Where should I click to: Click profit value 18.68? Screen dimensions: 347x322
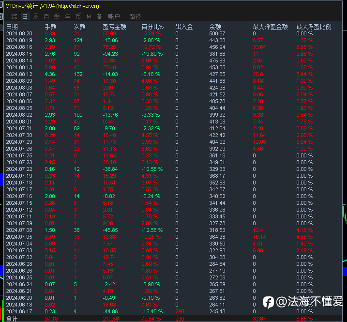click(109, 305)
